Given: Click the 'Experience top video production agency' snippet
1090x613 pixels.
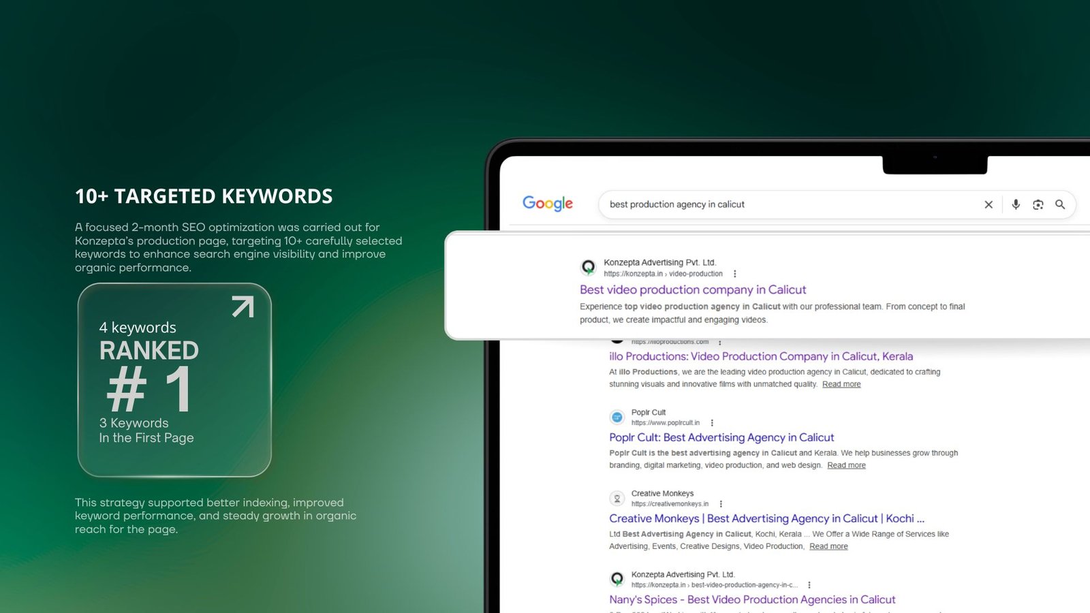Looking at the screenshot, I should [773, 313].
